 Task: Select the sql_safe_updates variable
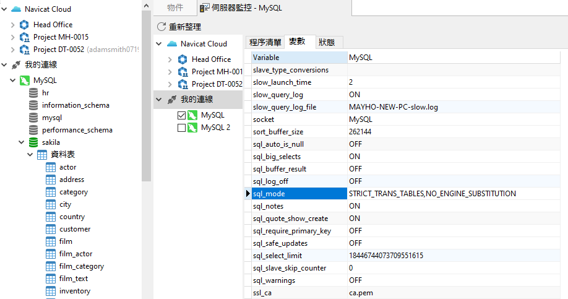[x=280, y=243]
